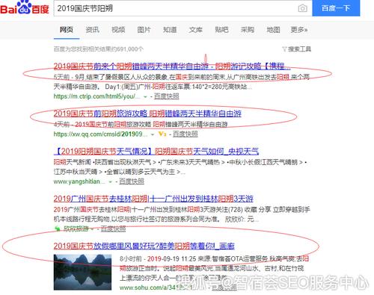
Task: Click the www.yangshitian URL
Action: pos(79,181)
